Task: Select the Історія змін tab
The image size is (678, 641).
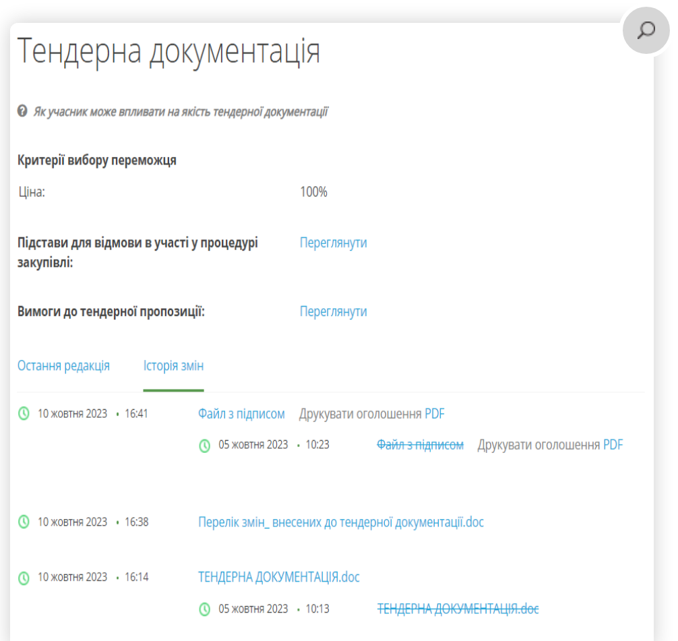Action: coord(173,366)
